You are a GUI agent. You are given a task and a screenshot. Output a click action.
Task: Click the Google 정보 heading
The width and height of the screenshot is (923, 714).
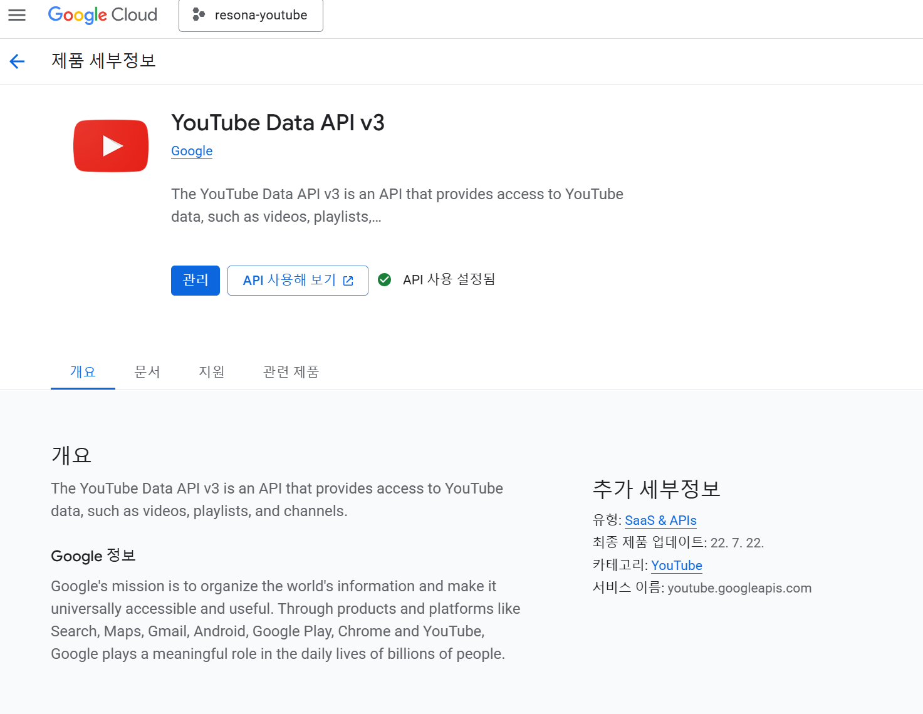coord(93,556)
